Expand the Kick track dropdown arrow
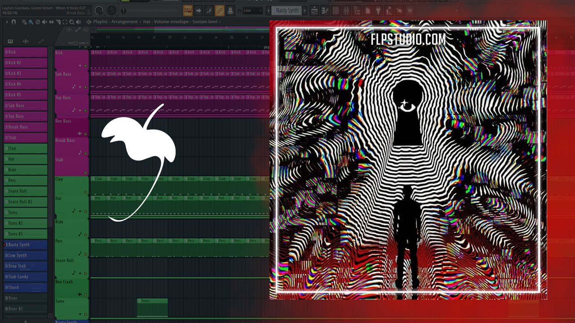 click(x=80, y=66)
